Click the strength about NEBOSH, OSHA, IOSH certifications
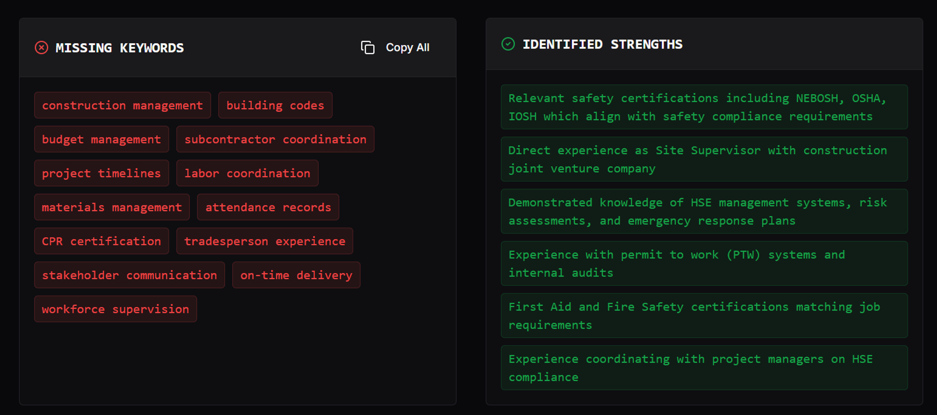 click(704, 107)
